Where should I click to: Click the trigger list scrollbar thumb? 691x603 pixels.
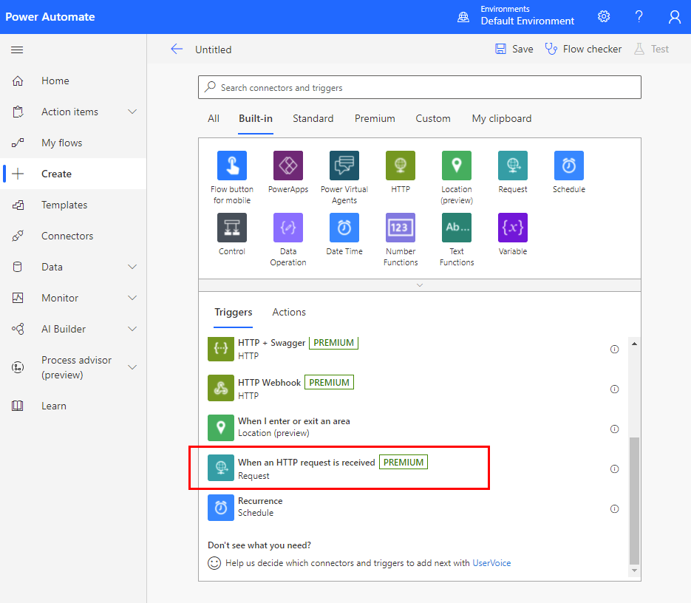tap(634, 501)
